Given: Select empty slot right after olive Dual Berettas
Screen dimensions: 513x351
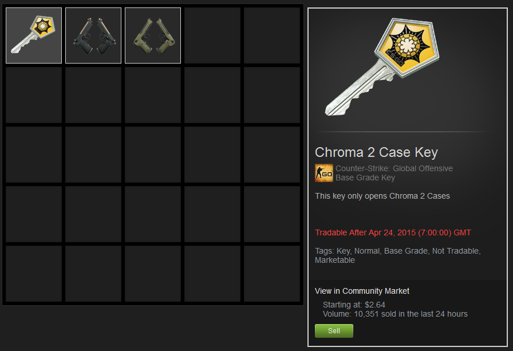Looking at the screenshot, I should 212,36.
